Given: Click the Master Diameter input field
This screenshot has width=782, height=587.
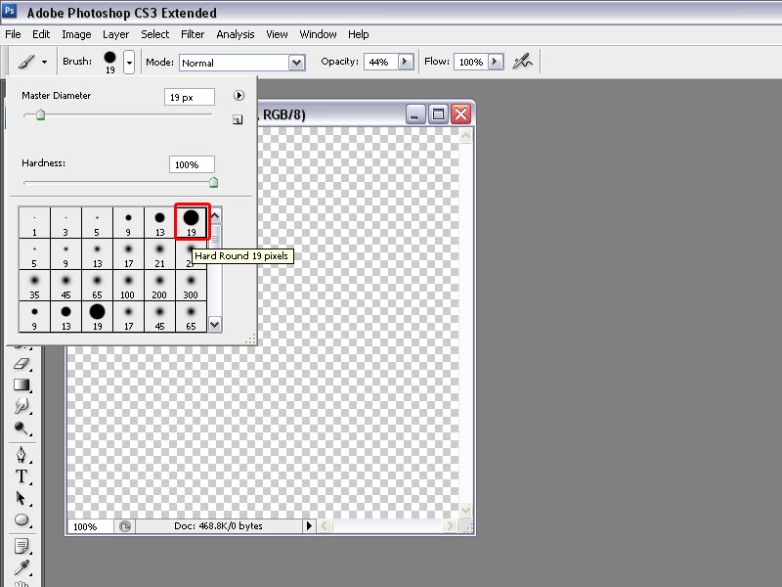Looking at the screenshot, I should [x=190, y=98].
